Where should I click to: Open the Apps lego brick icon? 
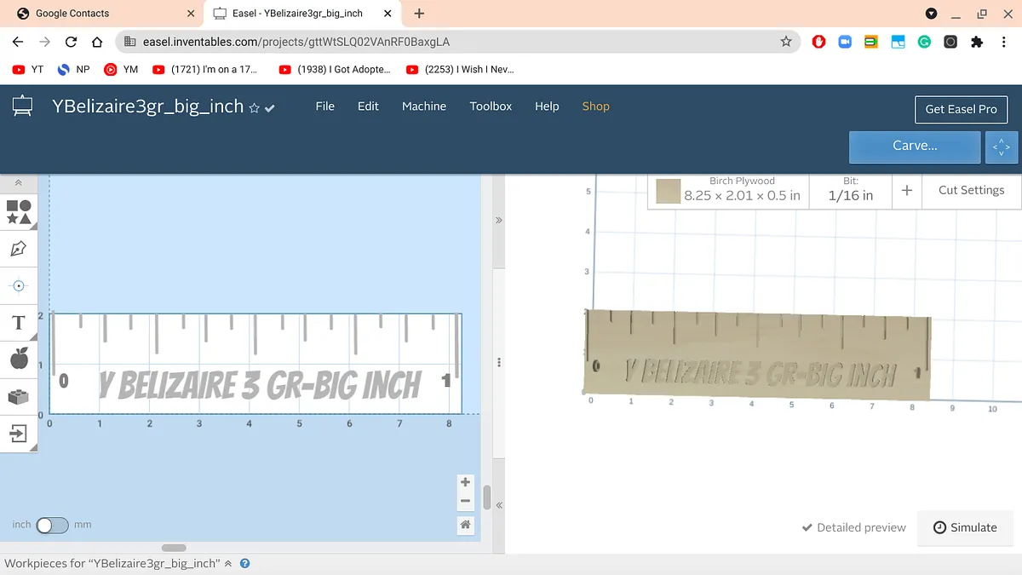[x=19, y=397]
